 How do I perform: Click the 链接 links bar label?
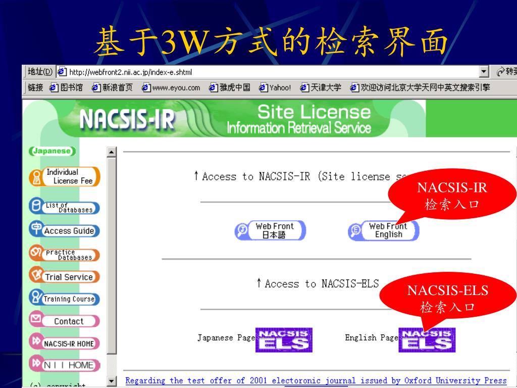point(35,87)
